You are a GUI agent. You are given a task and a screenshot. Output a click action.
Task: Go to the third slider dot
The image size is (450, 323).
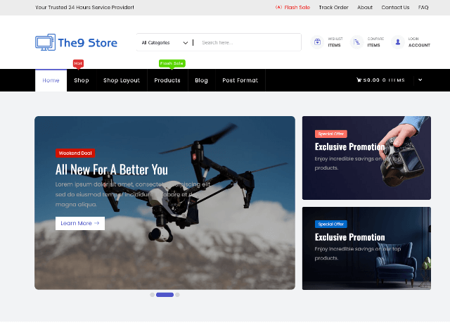click(177, 295)
